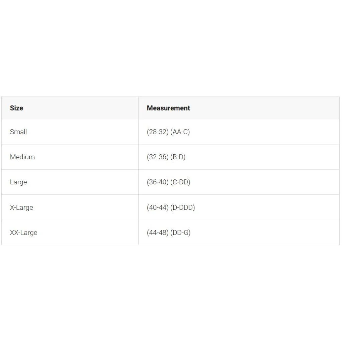Viewport: 342px width, 342px height.
Task: Click the Measurement column header
Action: coord(168,108)
